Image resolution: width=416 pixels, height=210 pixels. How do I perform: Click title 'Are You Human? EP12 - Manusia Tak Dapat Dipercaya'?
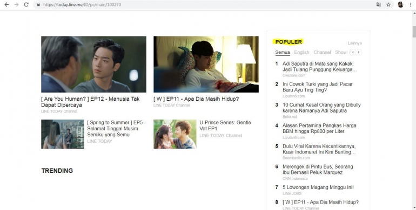[x=90, y=102]
